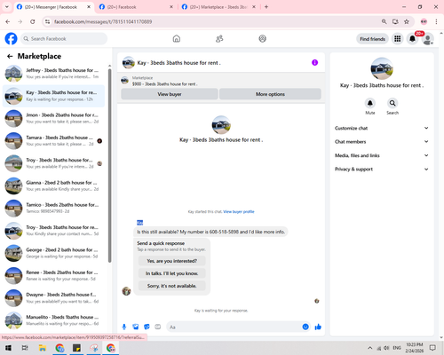Screen dimensions: 444x355
Task: Open Tamico 3beds 2baths conversation
Action: [53, 208]
